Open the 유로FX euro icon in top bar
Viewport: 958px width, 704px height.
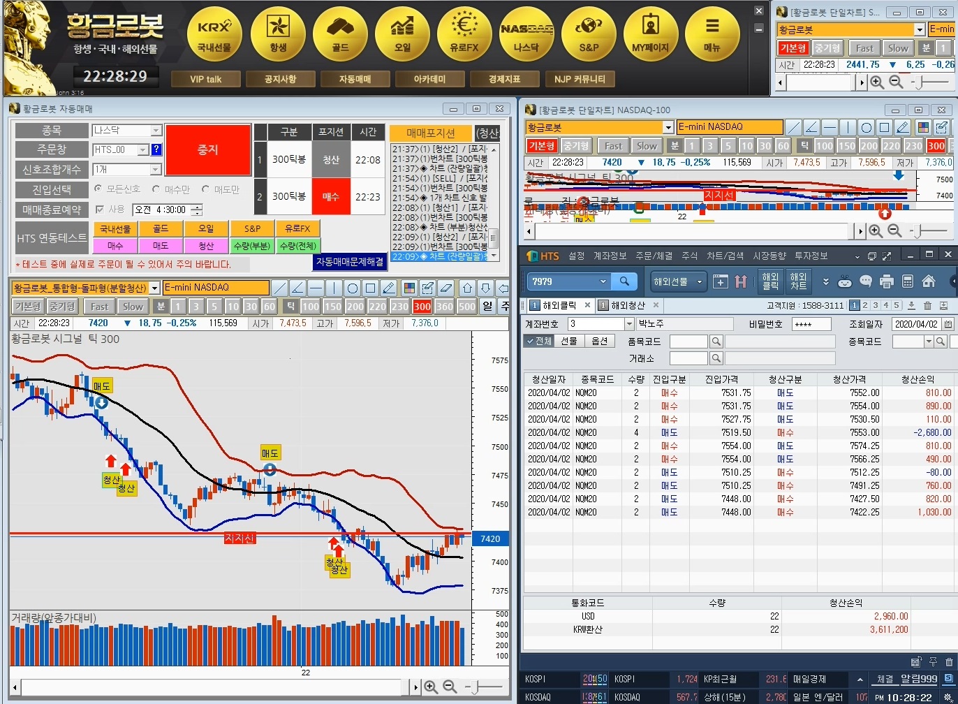click(x=464, y=33)
